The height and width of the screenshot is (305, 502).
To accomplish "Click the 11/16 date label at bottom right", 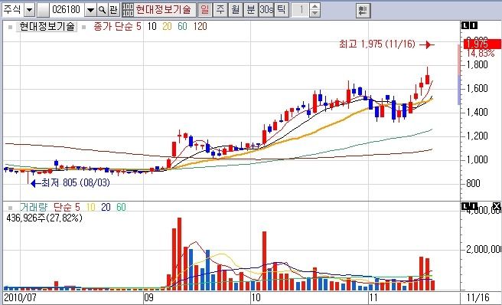I will [478, 298].
